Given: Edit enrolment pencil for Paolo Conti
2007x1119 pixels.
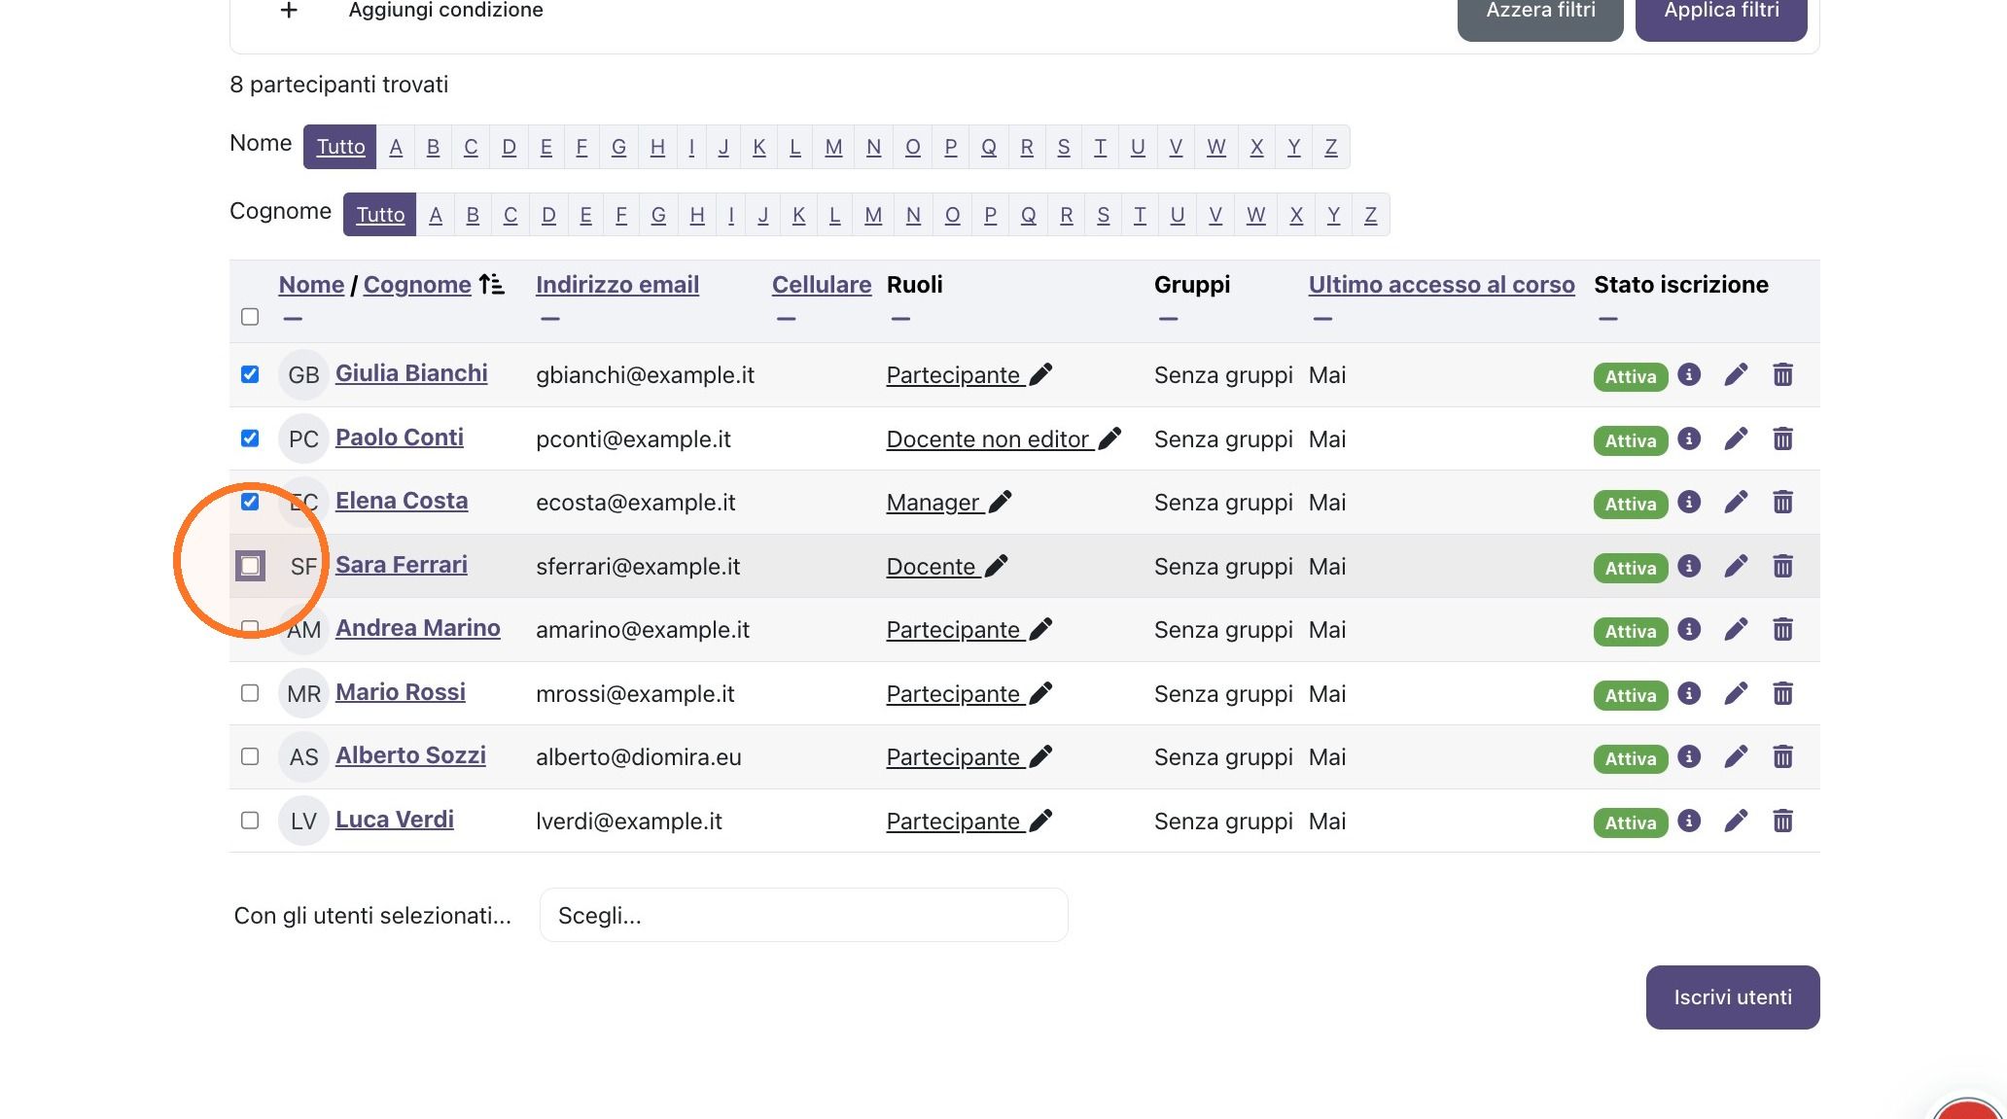Looking at the screenshot, I should pos(1736,438).
